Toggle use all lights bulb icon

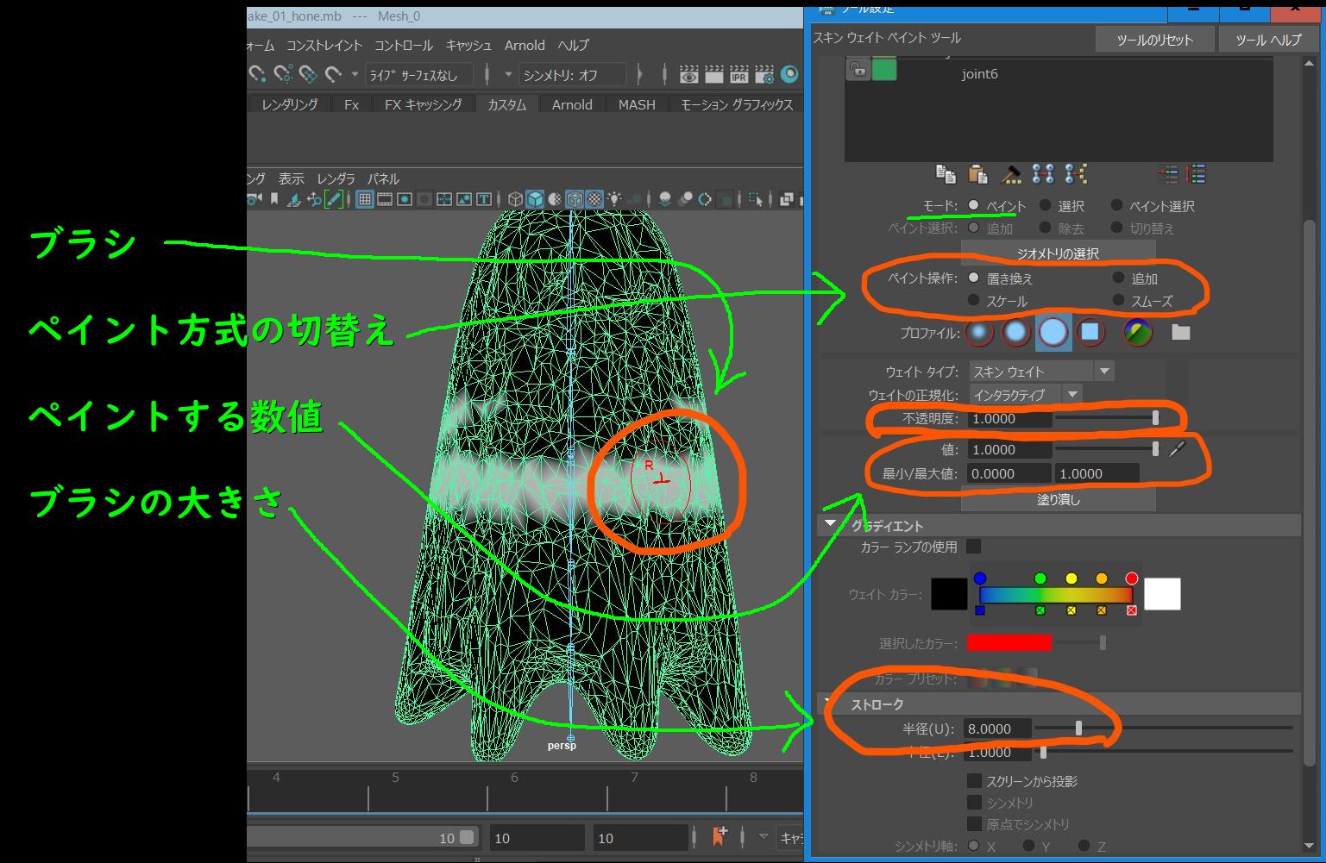click(x=615, y=199)
